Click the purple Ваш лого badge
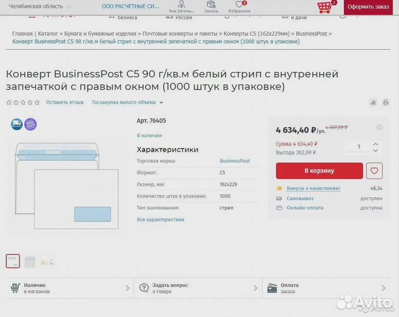The width and height of the screenshot is (399, 317). coord(31,124)
